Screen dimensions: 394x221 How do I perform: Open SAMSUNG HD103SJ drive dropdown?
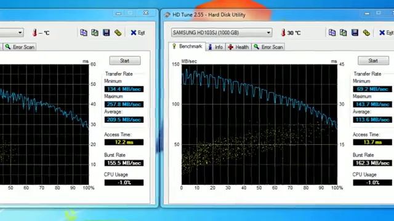(x=222, y=33)
